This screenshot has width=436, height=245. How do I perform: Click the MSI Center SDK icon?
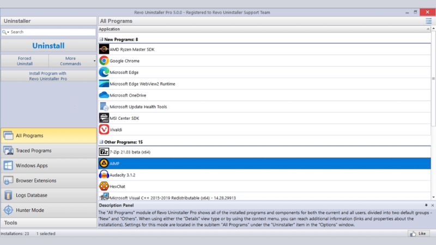tap(104, 118)
